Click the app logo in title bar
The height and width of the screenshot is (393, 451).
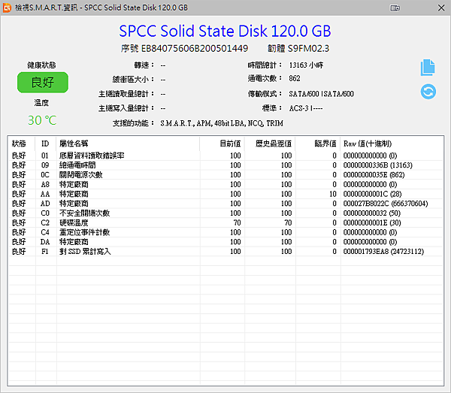(x=6, y=8)
